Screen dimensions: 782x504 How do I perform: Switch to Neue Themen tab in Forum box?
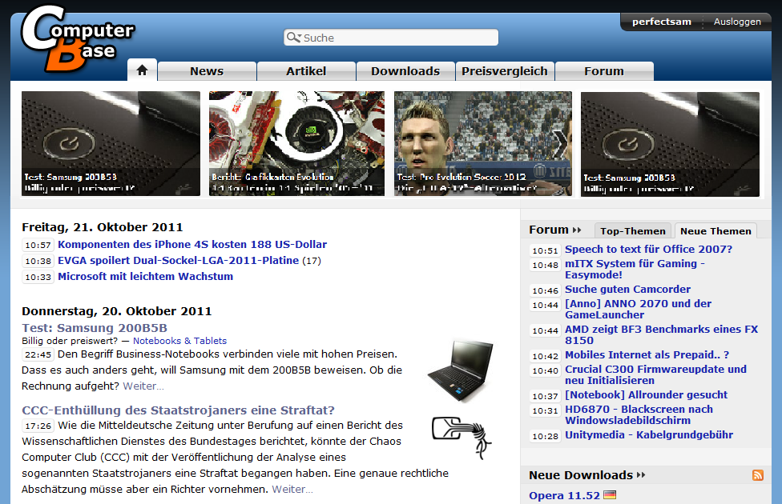pyautogui.click(x=715, y=230)
